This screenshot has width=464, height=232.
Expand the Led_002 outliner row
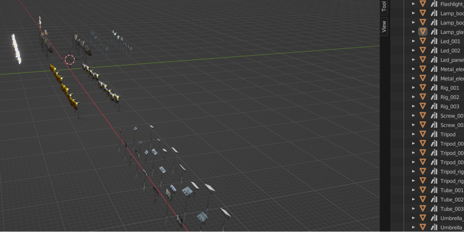click(x=413, y=51)
